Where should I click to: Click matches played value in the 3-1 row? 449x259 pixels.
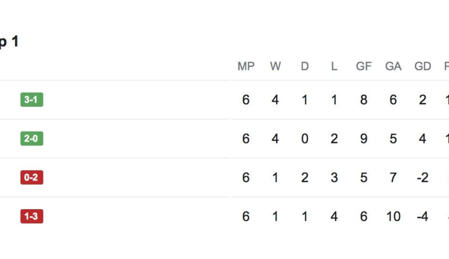[x=246, y=100]
